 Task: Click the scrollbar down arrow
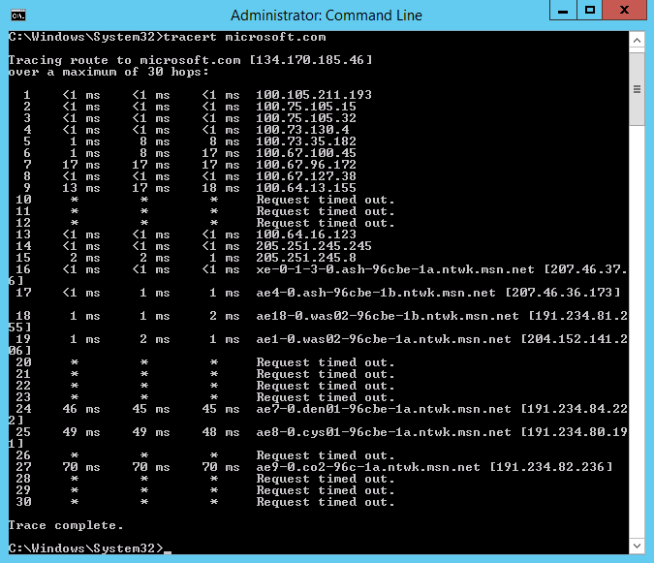(x=637, y=546)
